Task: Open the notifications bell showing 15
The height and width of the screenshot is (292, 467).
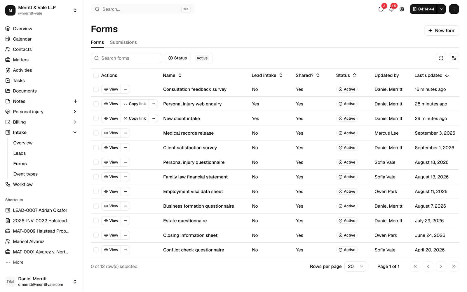Action: [x=391, y=9]
